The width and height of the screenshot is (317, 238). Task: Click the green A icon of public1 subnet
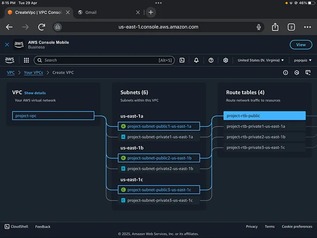[x=123, y=126]
